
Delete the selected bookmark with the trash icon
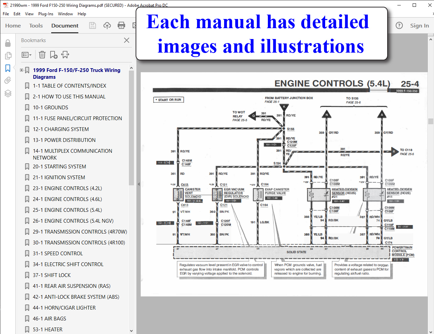click(42, 55)
